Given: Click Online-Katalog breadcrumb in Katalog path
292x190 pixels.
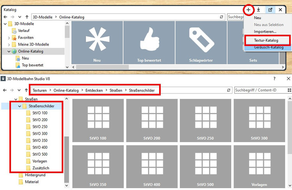Looking at the screenshot, I should tap(72, 17).
